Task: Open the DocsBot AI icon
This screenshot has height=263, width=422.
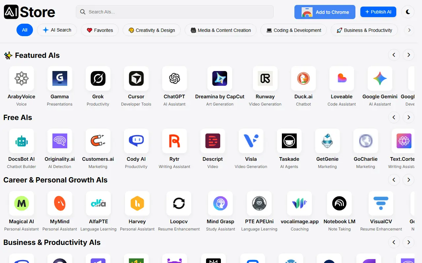Action: pyautogui.click(x=21, y=141)
